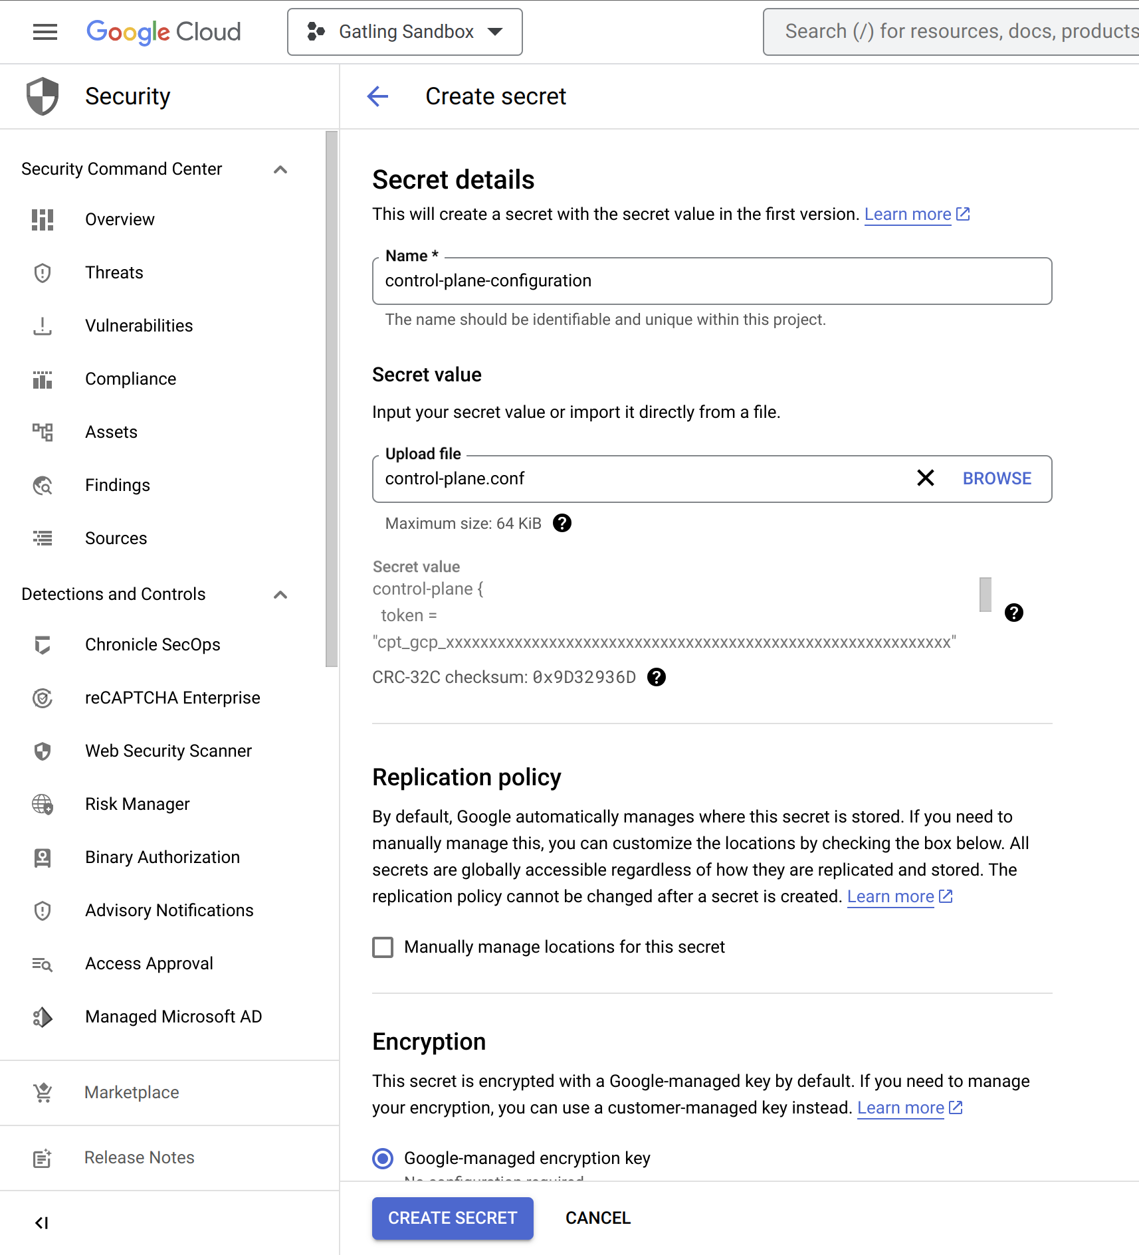Click the Access Approval icon
The image size is (1139, 1255).
point(43,963)
